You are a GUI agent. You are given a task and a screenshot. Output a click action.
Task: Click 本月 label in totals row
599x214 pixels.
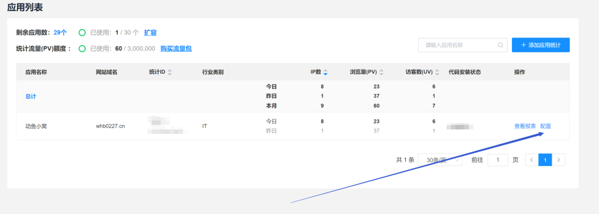pos(271,106)
